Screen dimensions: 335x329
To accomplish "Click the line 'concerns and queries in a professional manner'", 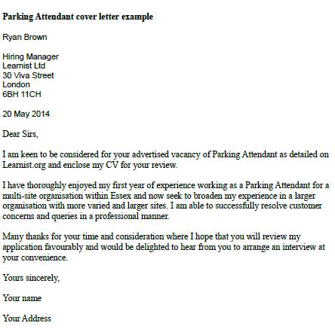I will click(86, 216).
